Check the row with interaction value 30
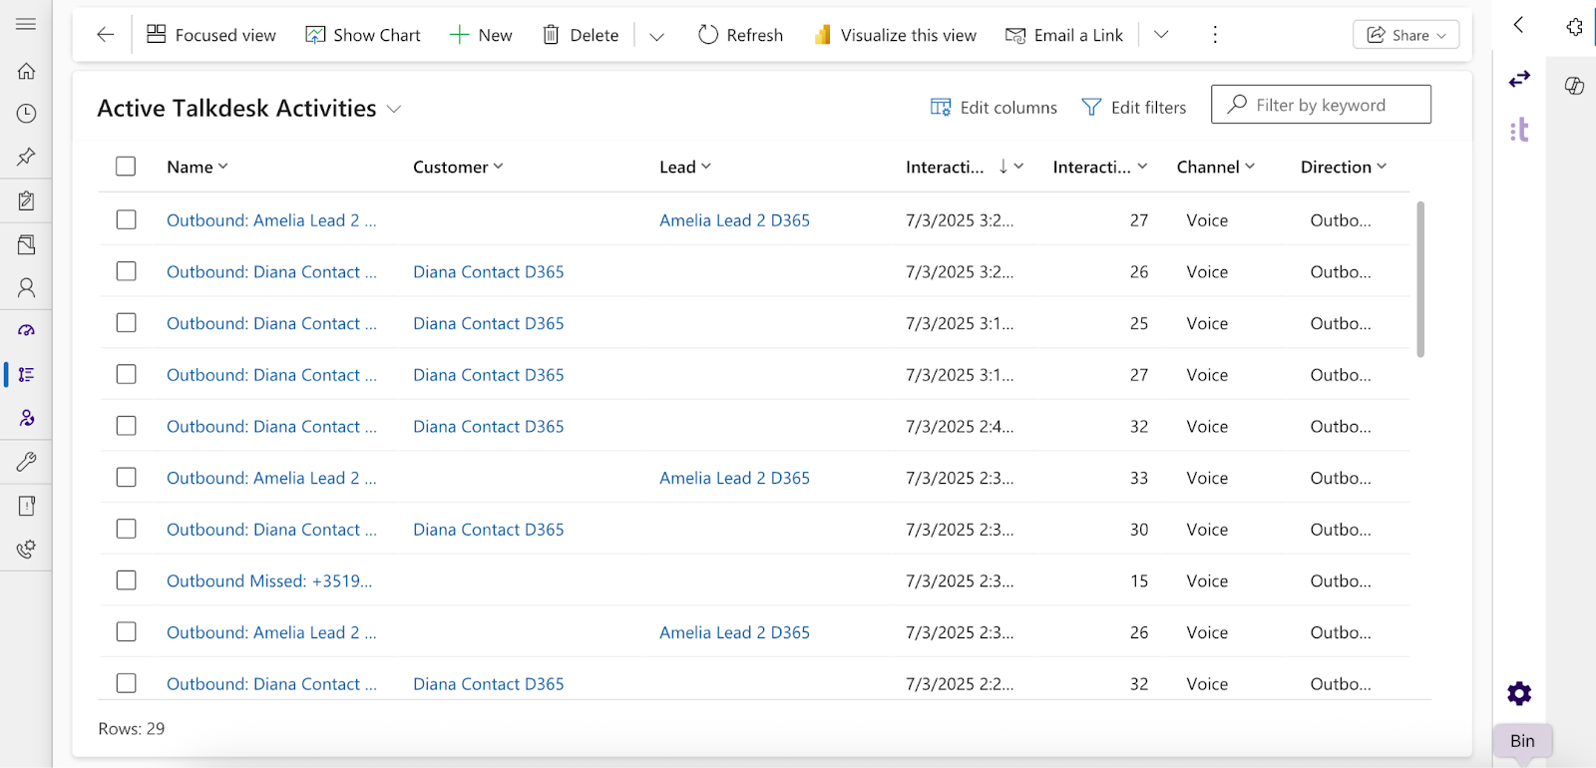 tap(126, 529)
